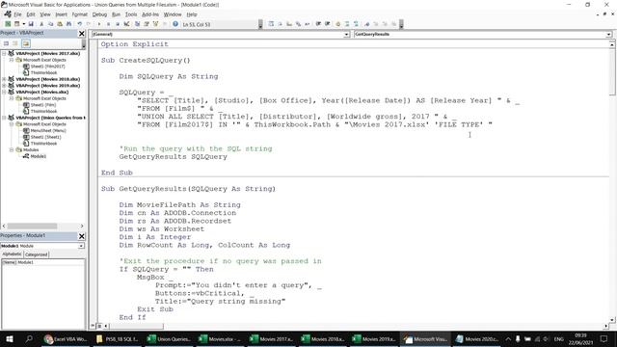617x347 pixels.
Task: Toggle Design Mode icon
Action: tap(126, 24)
